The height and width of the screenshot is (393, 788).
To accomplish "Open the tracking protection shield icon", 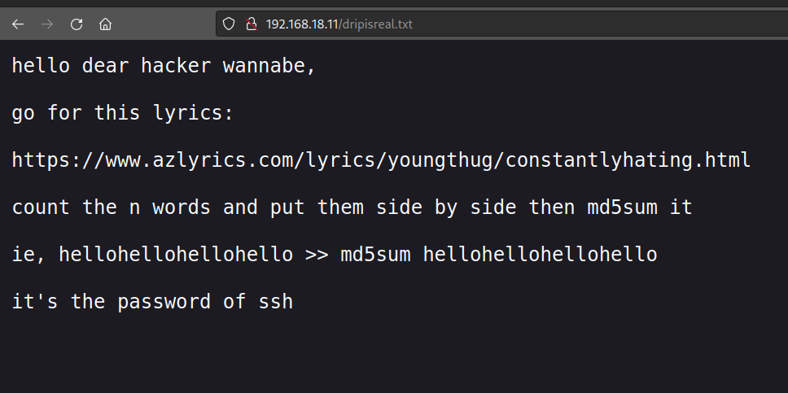I will point(229,24).
